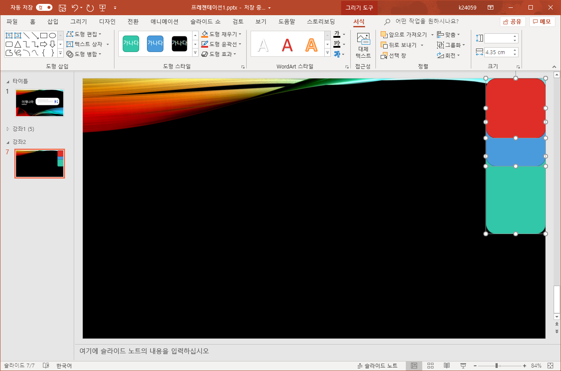561x371 pixels.
Task: Open 텍스트 상자 dropdown
Action: click(88, 44)
